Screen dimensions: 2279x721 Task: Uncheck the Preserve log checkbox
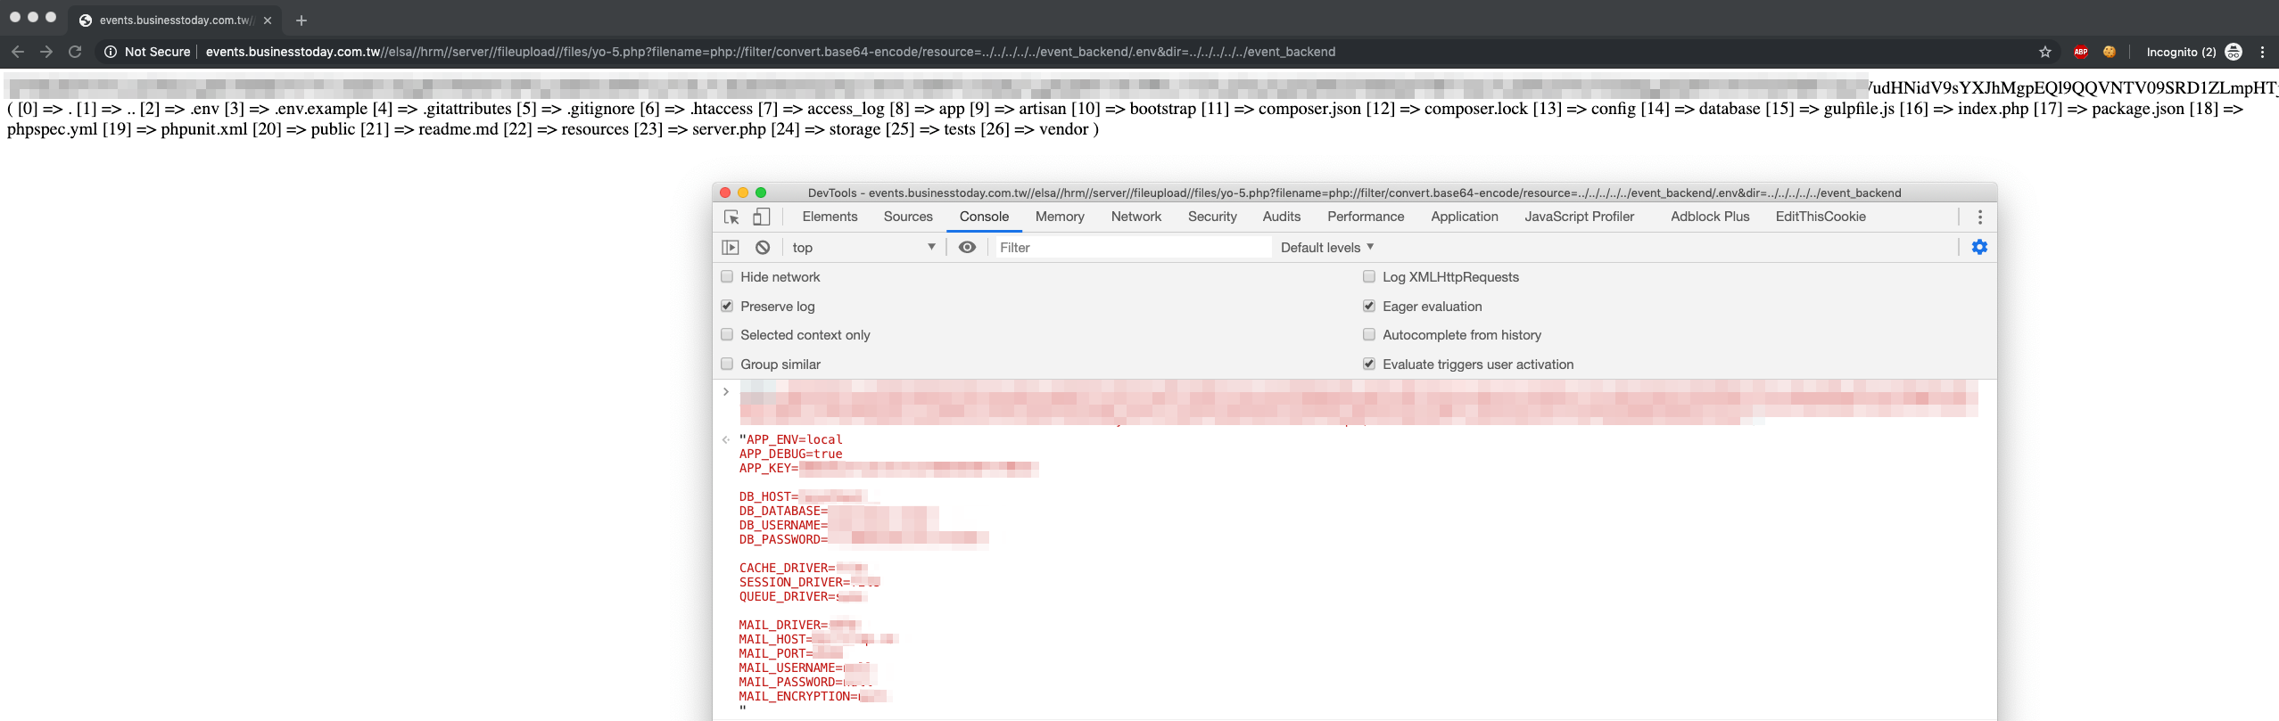pyautogui.click(x=727, y=306)
